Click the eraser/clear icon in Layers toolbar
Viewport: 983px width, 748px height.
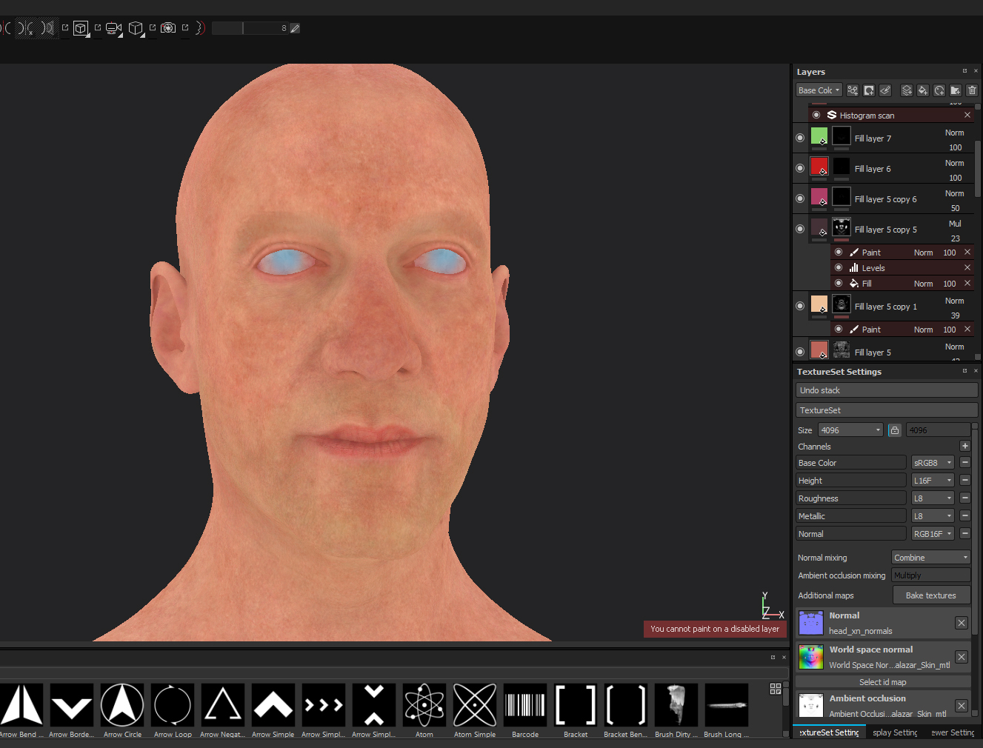click(885, 90)
